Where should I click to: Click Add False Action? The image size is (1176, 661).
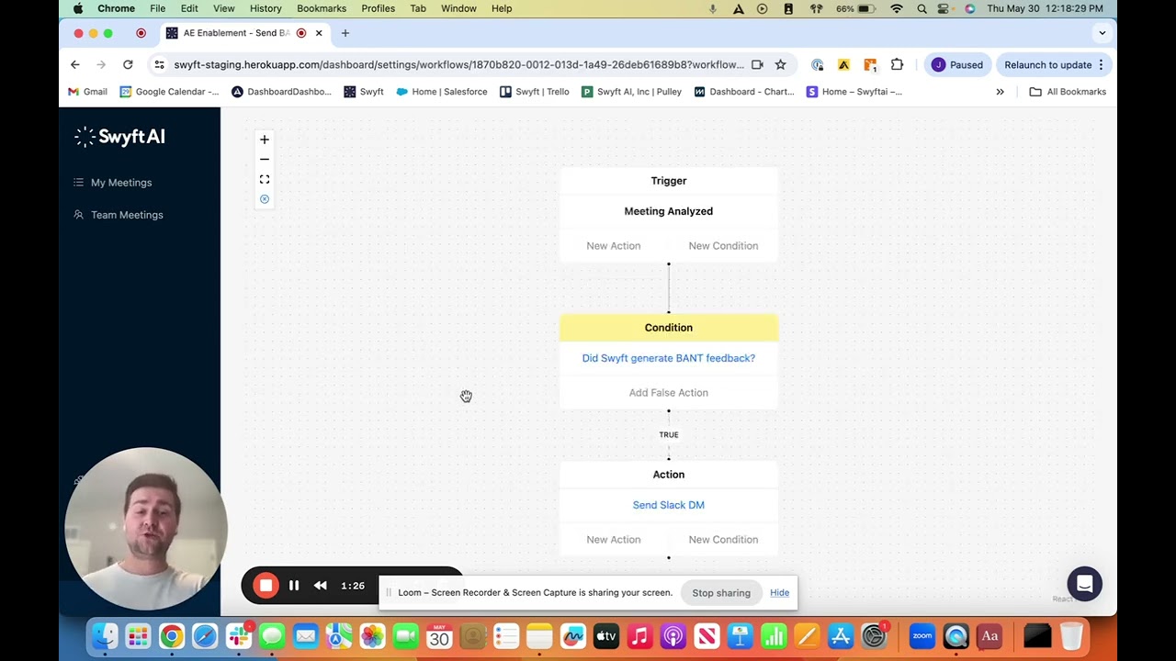click(669, 393)
